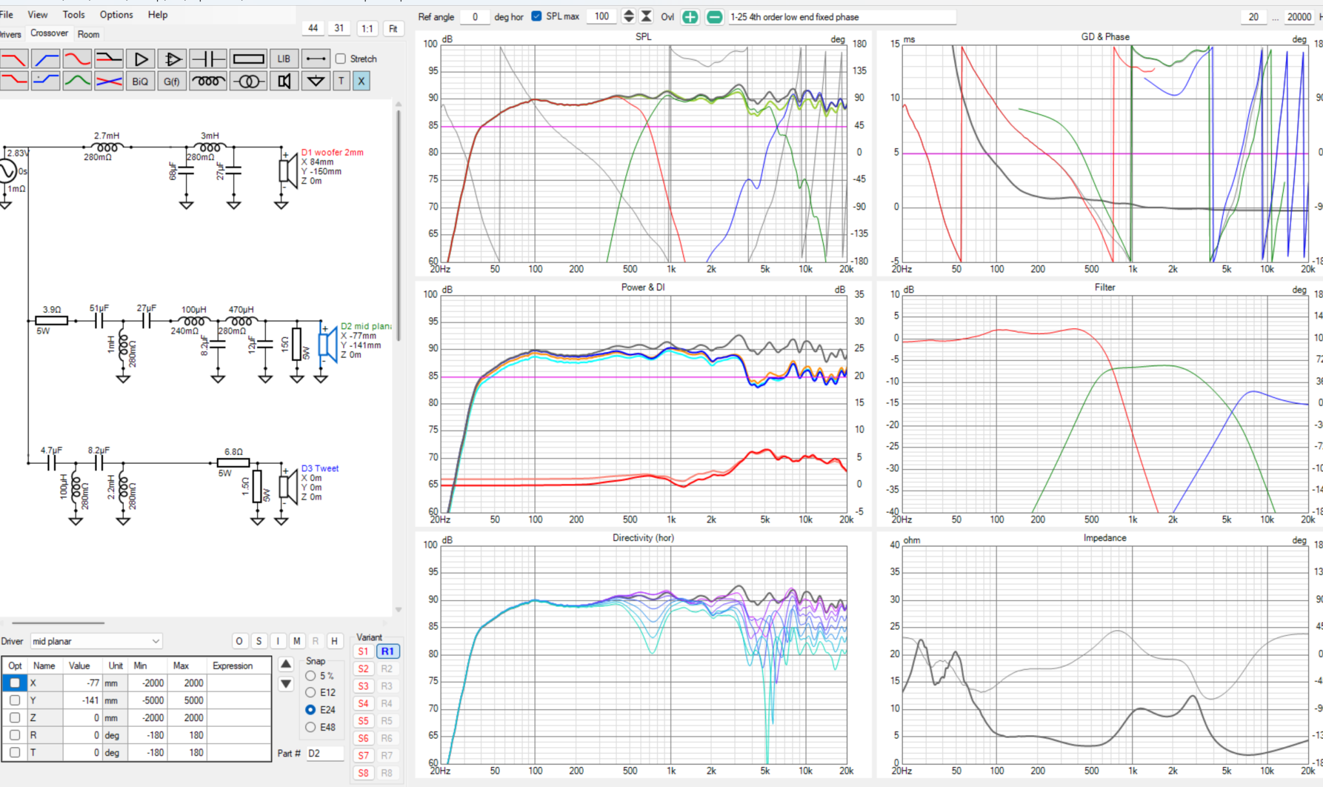Enable optimization for X parameter
Image resolution: width=1323 pixels, height=787 pixels.
[x=15, y=682]
